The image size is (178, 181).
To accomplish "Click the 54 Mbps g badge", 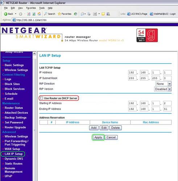I will point(147,35).
